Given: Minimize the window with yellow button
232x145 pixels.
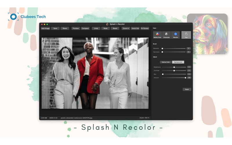Looking at the screenshot, I should [45, 24].
